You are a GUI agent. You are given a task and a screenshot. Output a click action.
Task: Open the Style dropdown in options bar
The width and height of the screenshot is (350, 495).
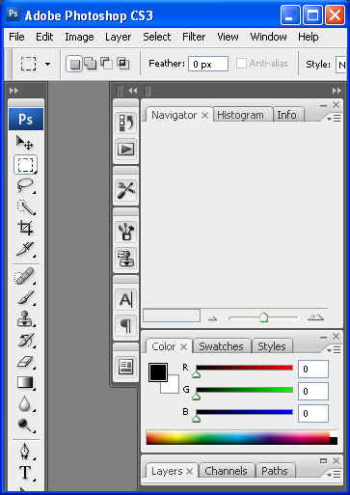click(x=341, y=65)
